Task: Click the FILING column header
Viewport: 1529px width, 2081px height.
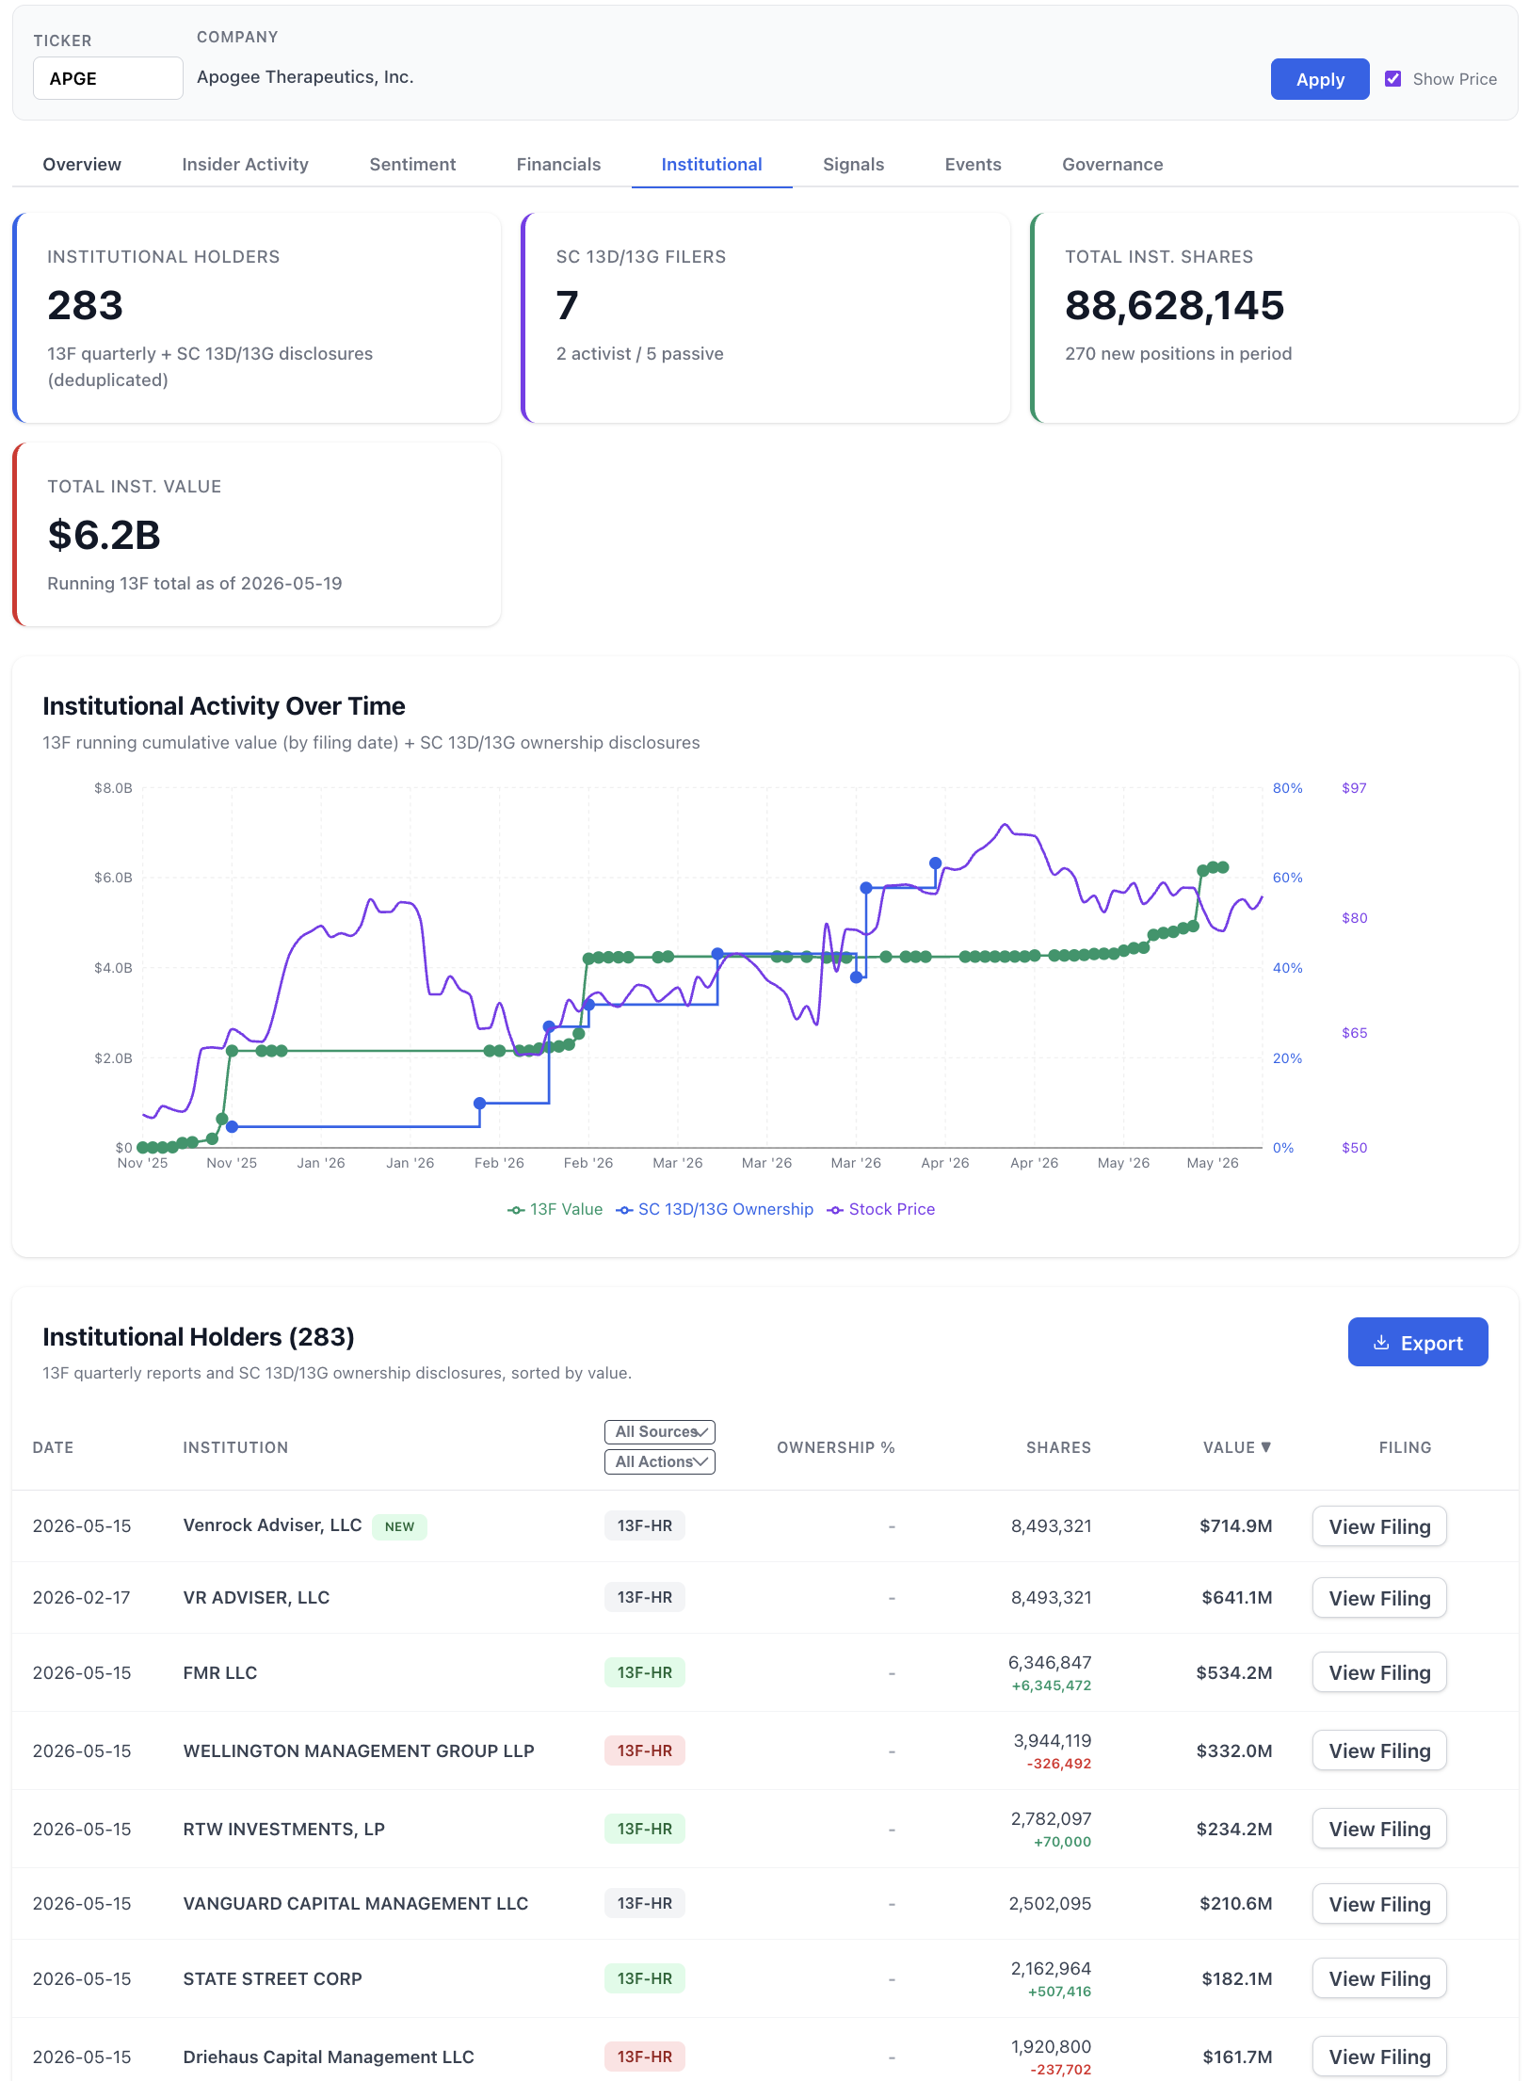Action: [1405, 1447]
